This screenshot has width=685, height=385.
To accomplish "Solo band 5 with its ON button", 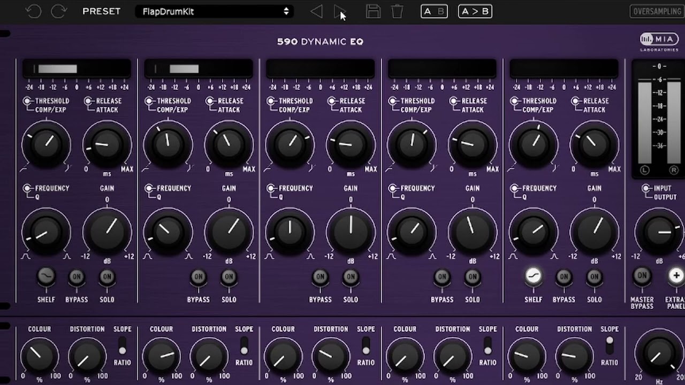I will pyautogui.click(x=594, y=276).
